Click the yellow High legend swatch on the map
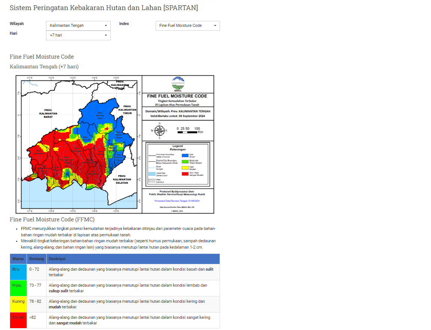The width and height of the screenshot is (431, 330). click(x=185, y=168)
